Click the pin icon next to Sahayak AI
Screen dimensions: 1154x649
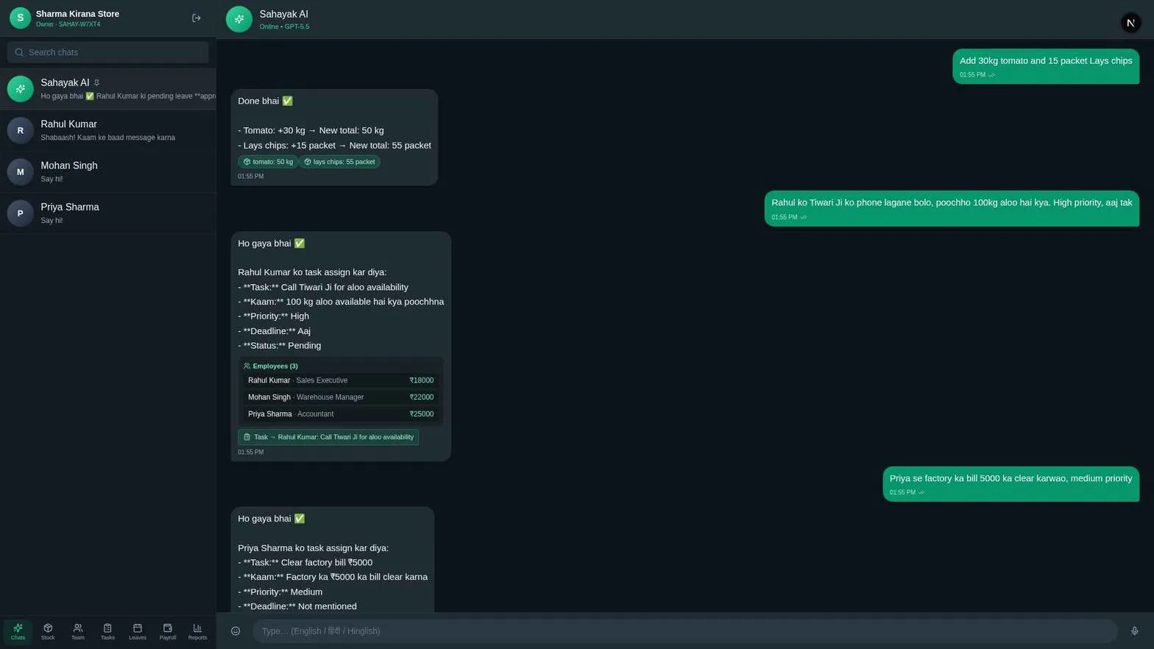click(x=96, y=82)
